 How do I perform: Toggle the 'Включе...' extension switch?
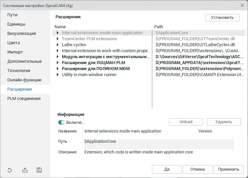point(61,122)
